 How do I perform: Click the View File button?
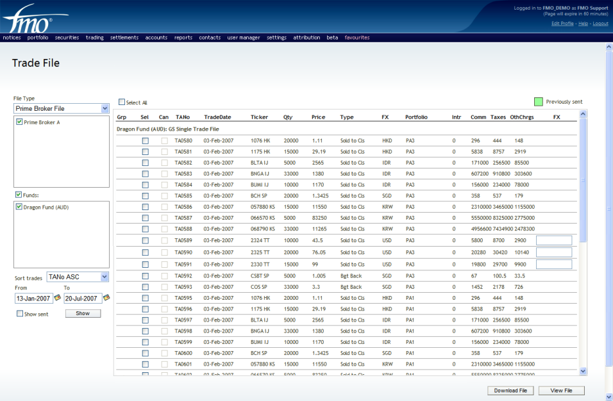pos(562,391)
